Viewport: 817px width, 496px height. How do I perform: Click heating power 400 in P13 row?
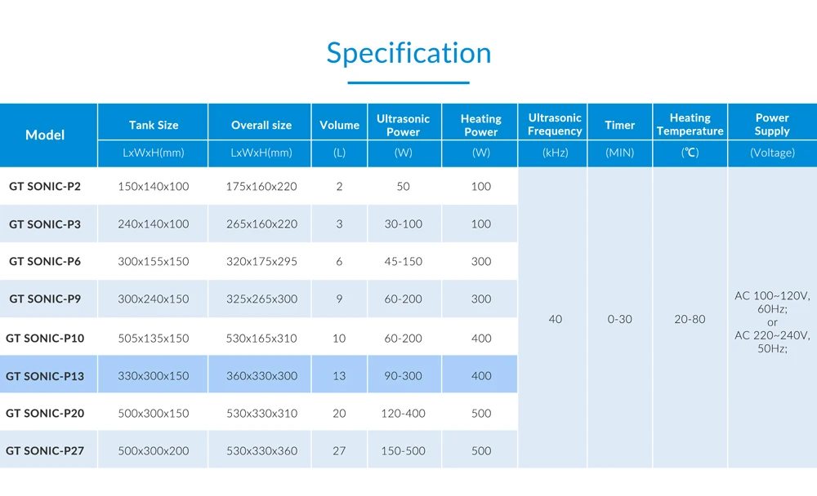pyautogui.click(x=481, y=376)
